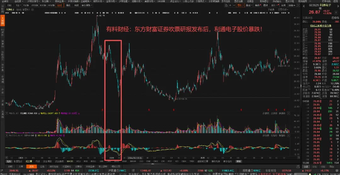Select KDJ indicator tab
340x175 pixels.
pos(78,161)
